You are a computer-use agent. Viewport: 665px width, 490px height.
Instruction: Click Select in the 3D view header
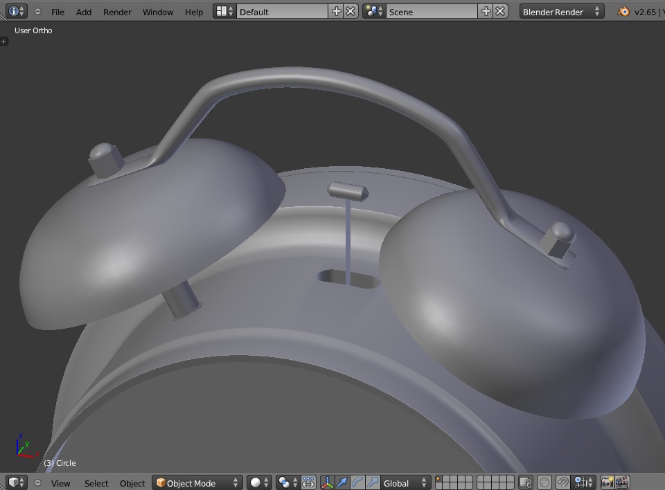96,483
